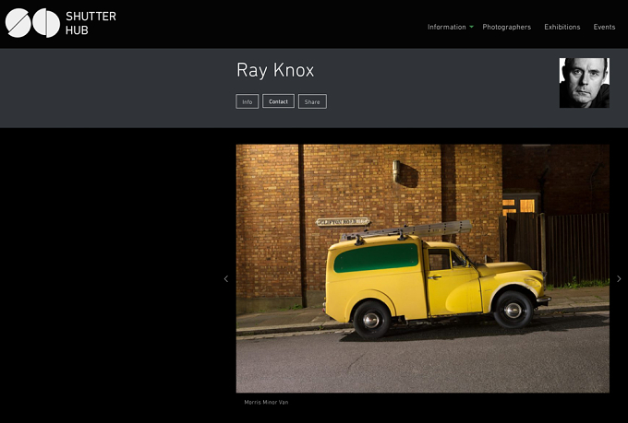The width and height of the screenshot is (628, 423).
Task: Click the street sign in the photo
Action: tap(343, 222)
